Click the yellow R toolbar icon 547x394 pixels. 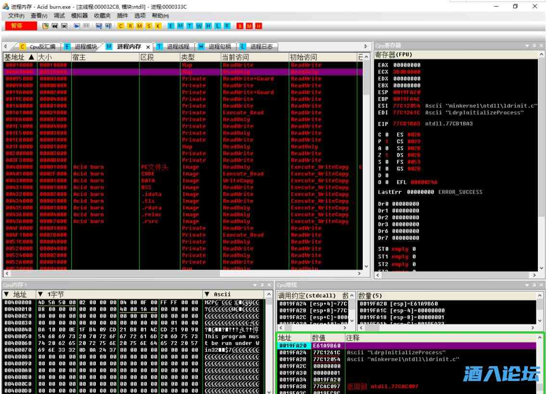pos(130,26)
